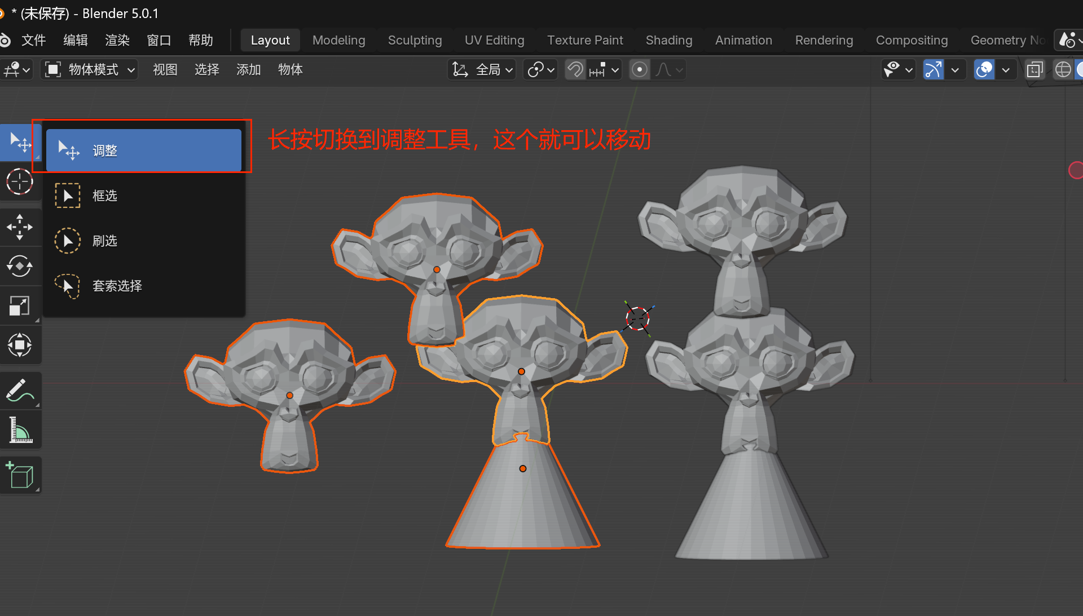The width and height of the screenshot is (1083, 616).
Task: Toggle the snapping magnet button
Action: click(x=575, y=70)
